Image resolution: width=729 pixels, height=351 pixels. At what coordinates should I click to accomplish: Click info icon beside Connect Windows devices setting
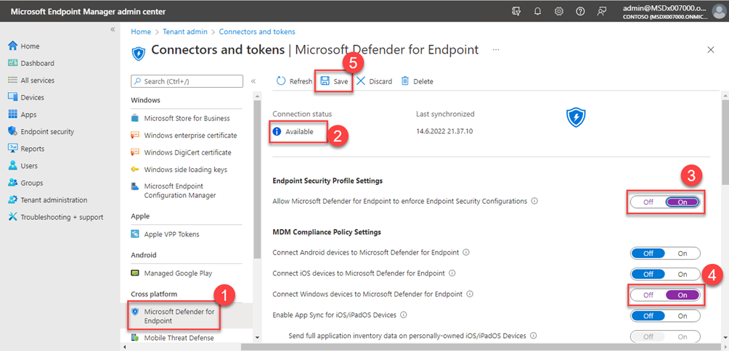point(470,294)
